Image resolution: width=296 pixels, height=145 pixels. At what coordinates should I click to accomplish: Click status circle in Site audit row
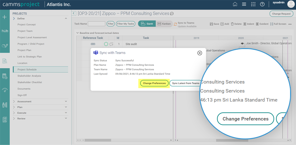point(106,44)
